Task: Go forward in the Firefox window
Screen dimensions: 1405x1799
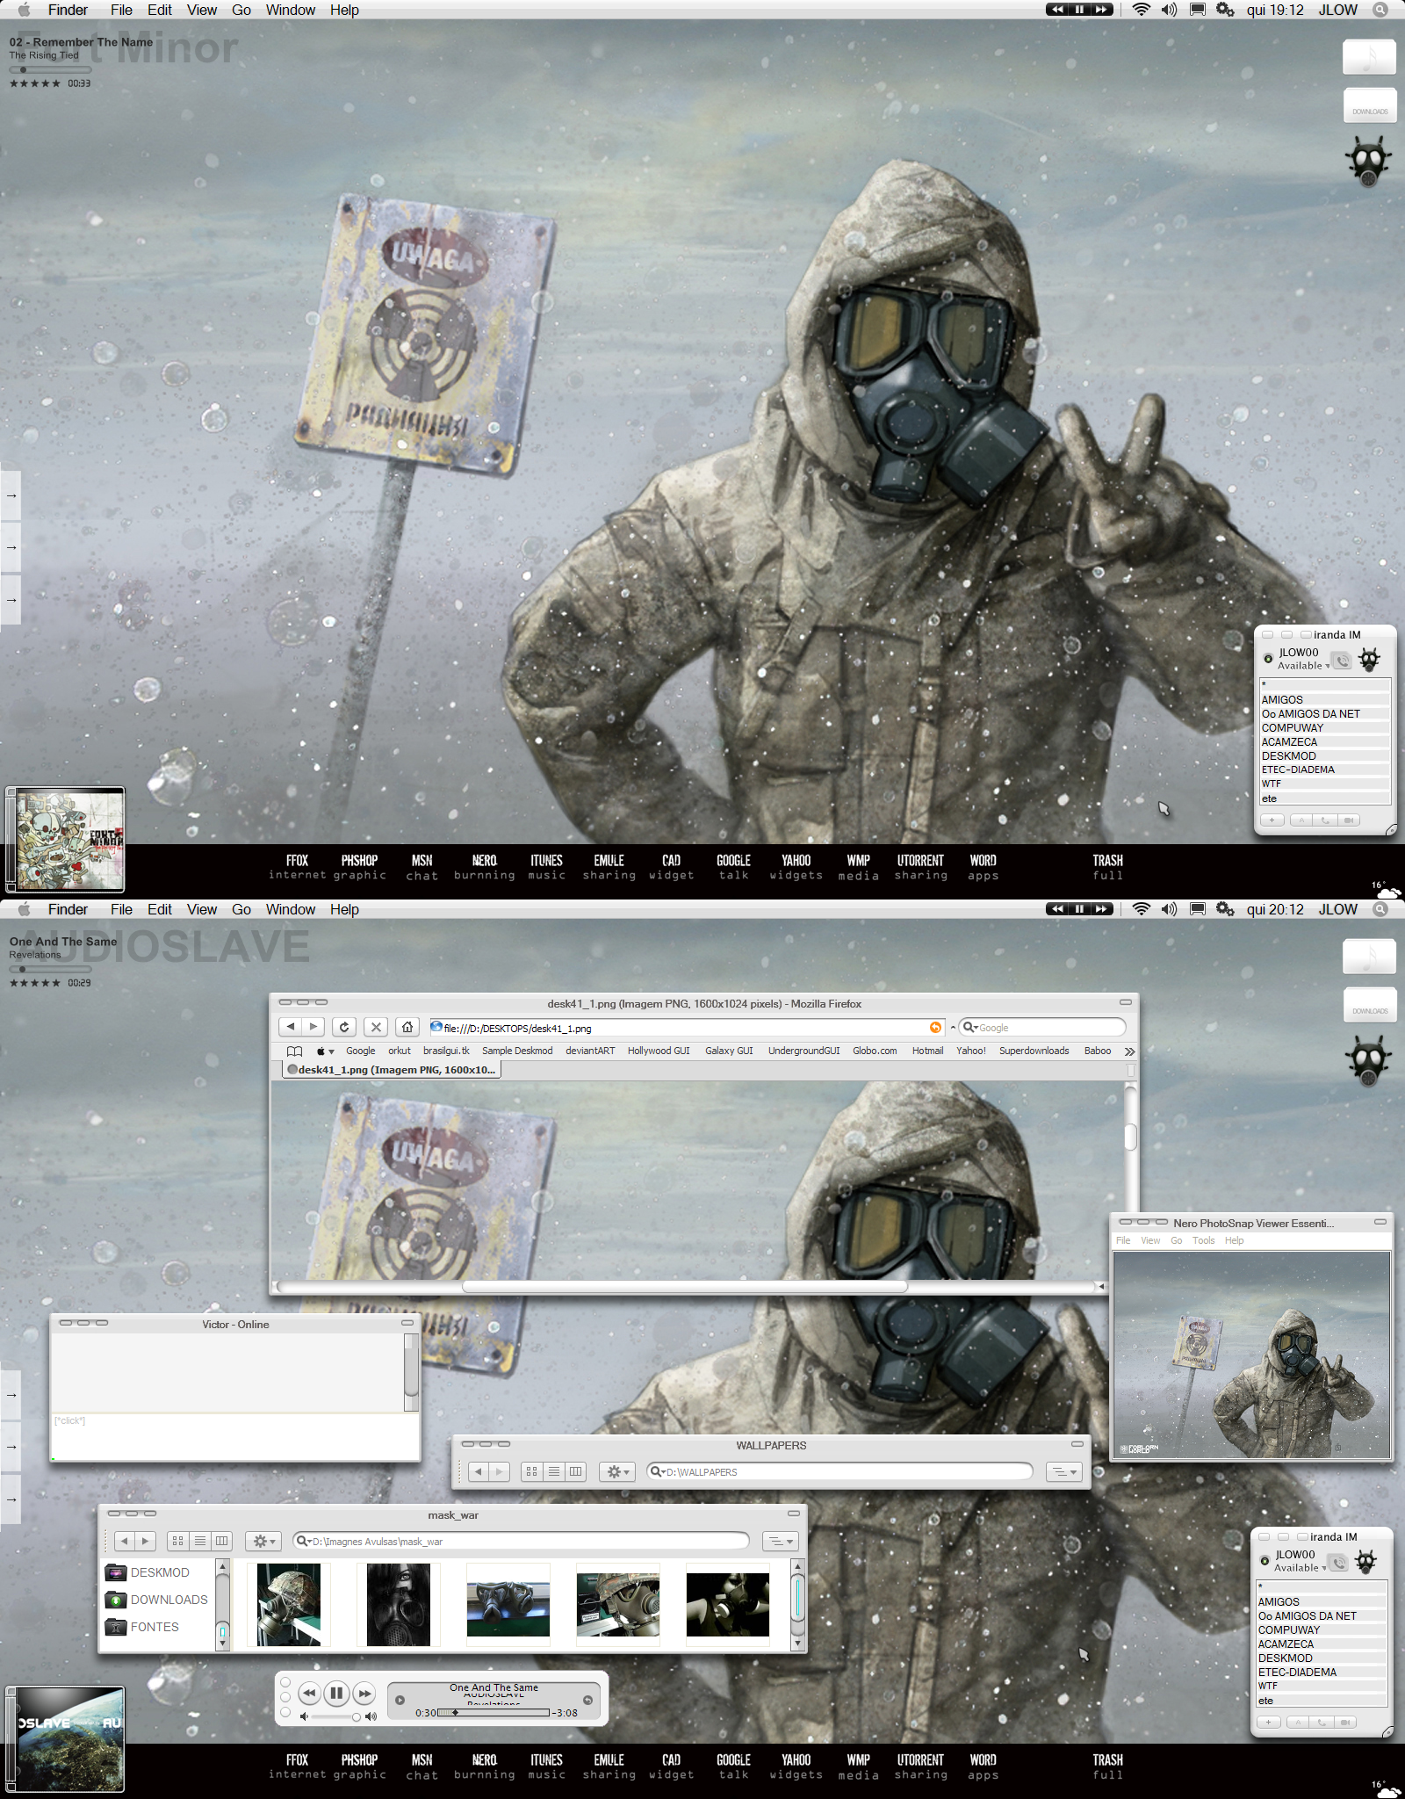Action: (x=313, y=1026)
